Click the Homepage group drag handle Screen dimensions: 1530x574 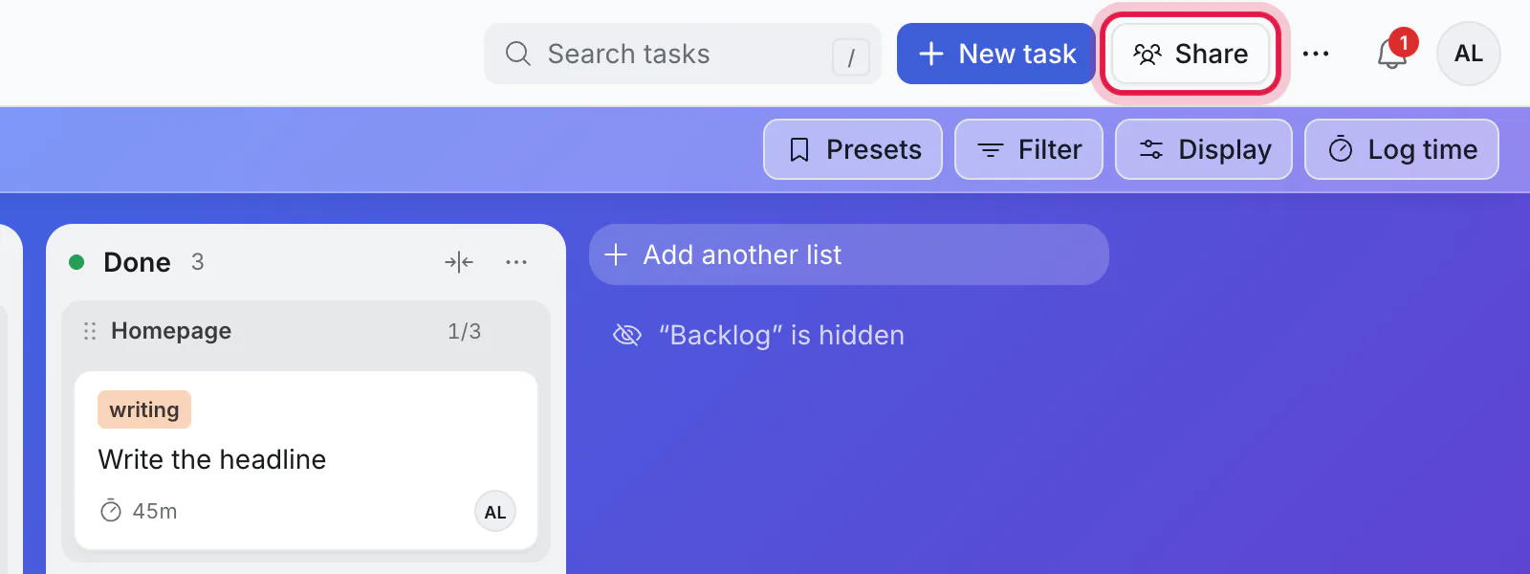coord(90,331)
